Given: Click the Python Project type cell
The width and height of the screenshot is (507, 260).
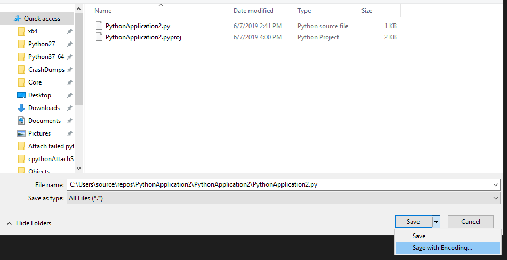Looking at the screenshot, I should tap(318, 37).
